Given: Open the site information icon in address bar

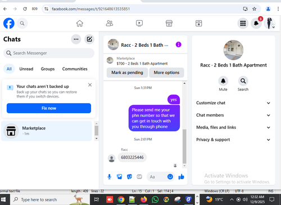Looking at the screenshot, I should coord(47,9).
